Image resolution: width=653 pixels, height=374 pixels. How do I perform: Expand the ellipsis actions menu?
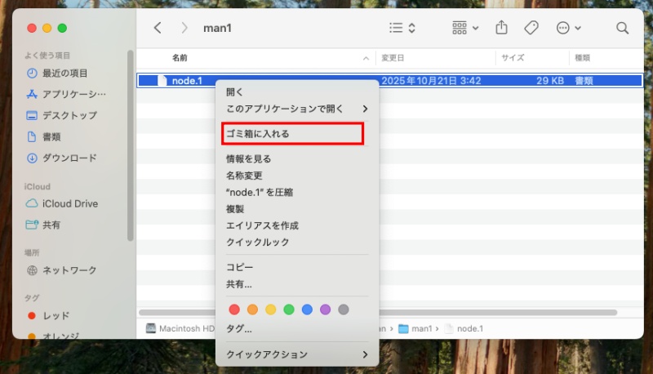[x=568, y=28]
